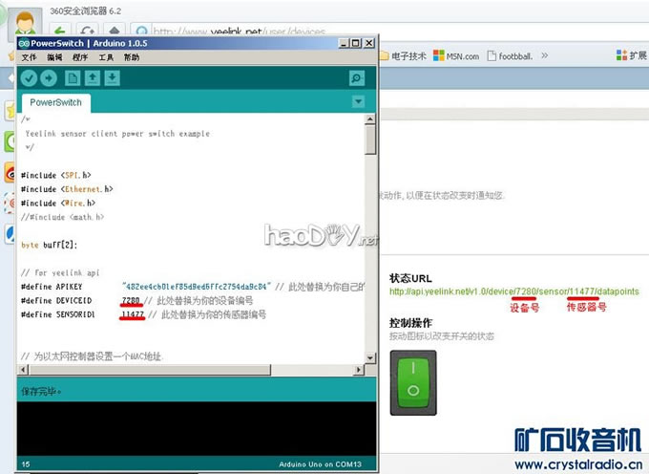649x474 pixels.
Task: Select the PowerSwitch sketch tab
Action: pos(55,102)
